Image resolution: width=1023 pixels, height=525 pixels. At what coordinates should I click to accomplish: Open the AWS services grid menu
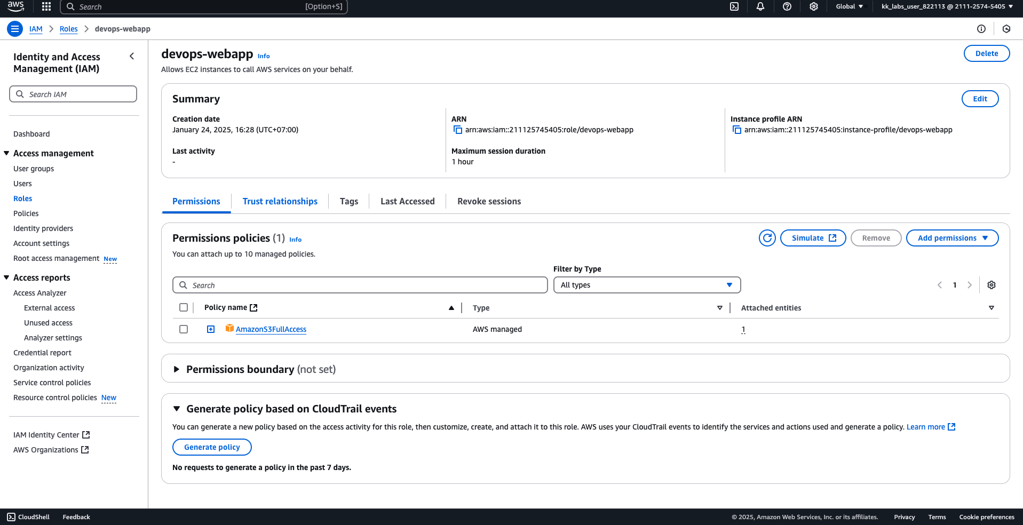coord(46,6)
